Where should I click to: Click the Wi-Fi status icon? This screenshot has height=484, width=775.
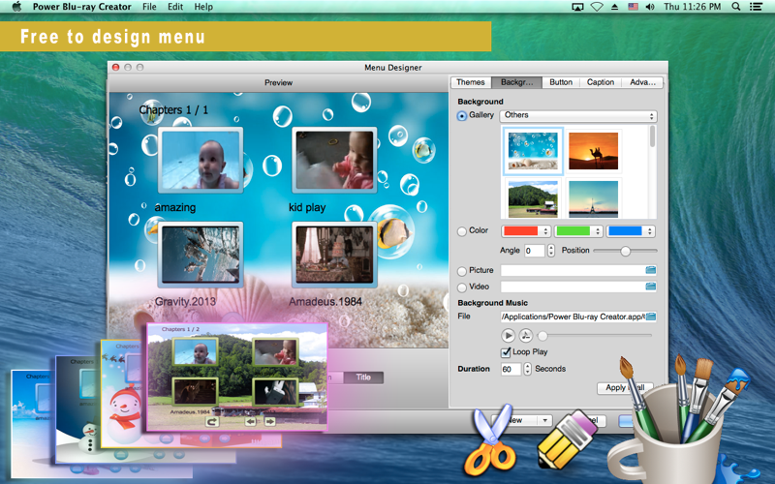tap(597, 7)
